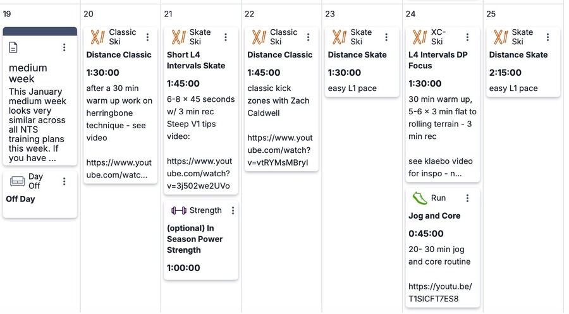Screen dimensions: 569x314
Task: Open kebab menu on Jog and Core workout
Action: 467,198
